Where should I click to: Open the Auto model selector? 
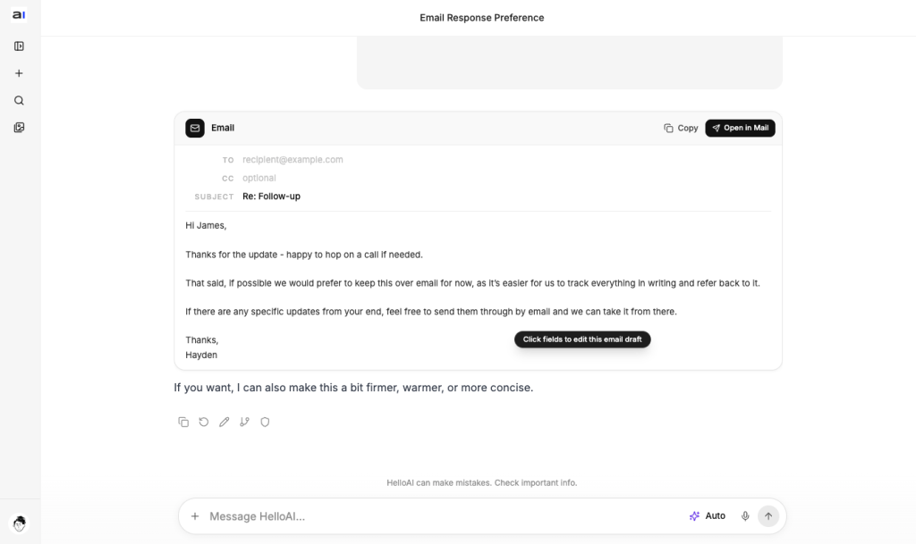708,516
